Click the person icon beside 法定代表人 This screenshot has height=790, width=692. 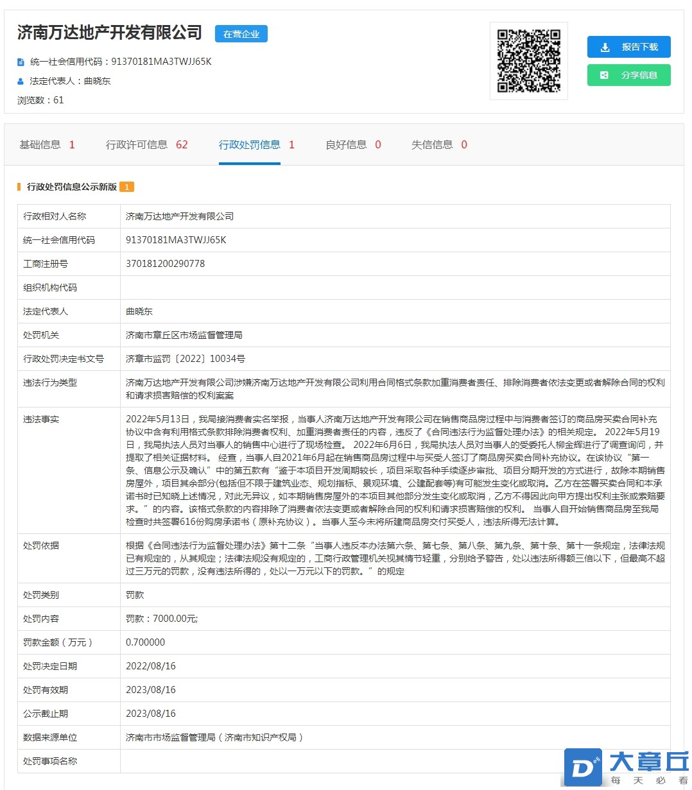21,82
